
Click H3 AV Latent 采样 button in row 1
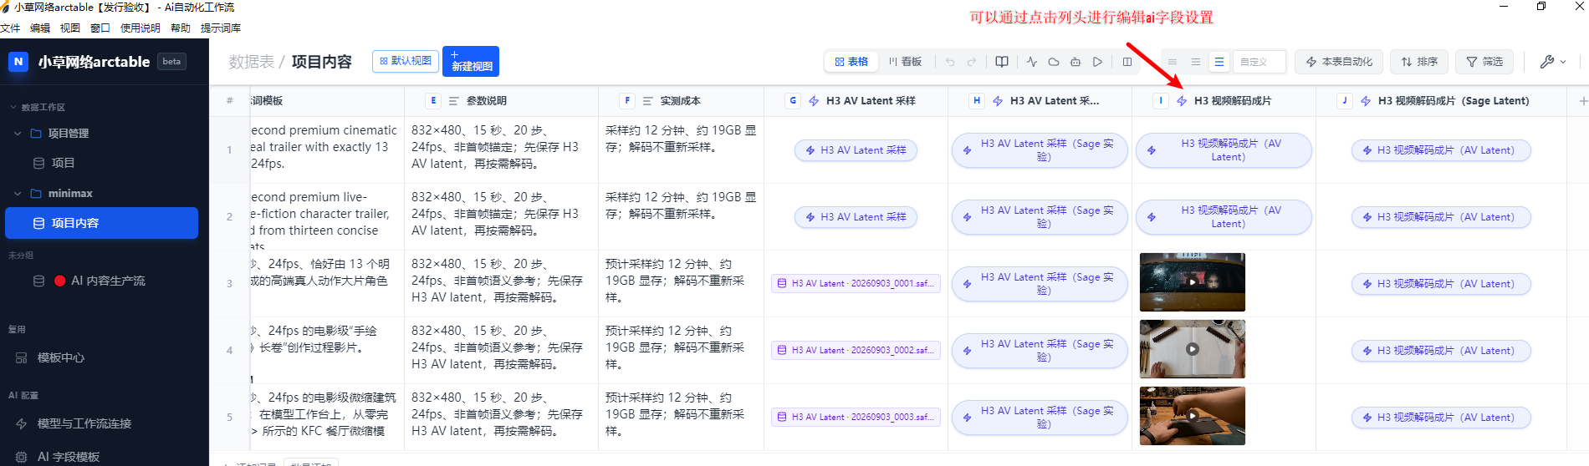pyautogui.click(x=856, y=150)
